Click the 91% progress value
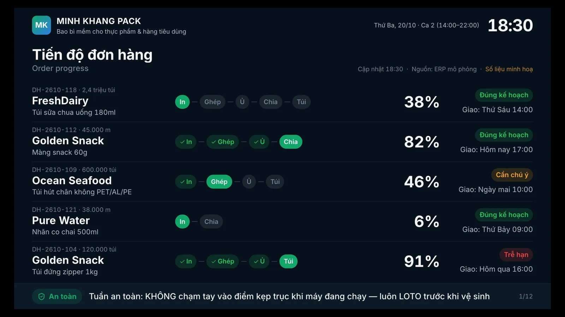The height and width of the screenshot is (317, 565). (422, 261)
